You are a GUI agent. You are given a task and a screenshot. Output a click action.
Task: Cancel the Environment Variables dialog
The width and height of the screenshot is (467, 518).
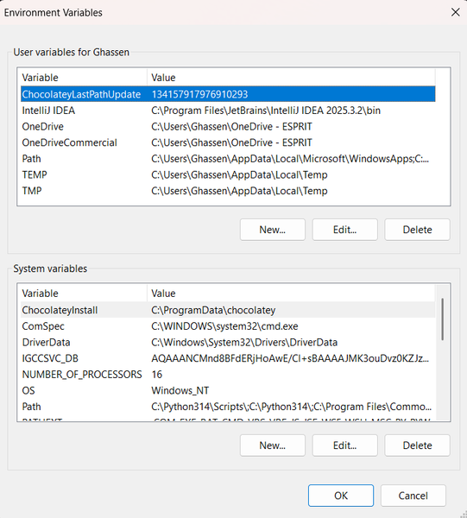413,496
